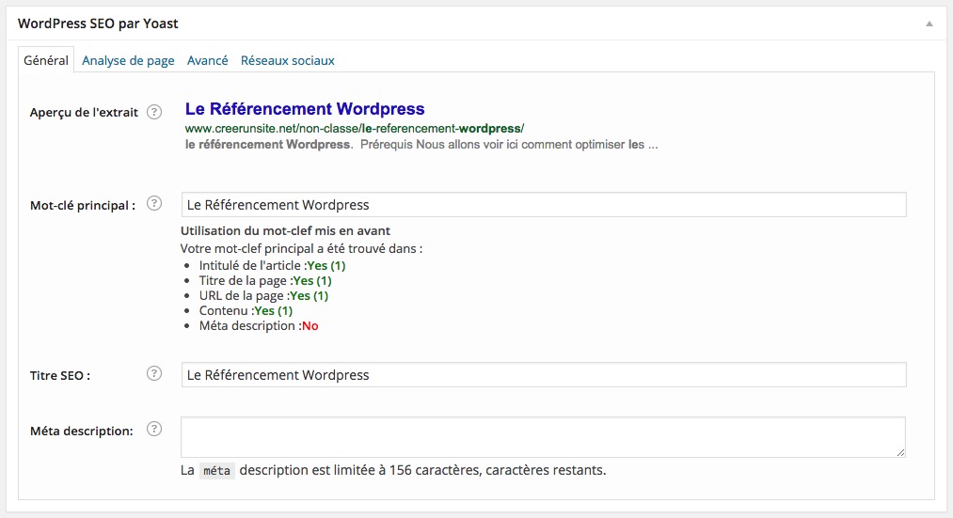Click the Contenu Yes (1) line

[x=246, y=311]
